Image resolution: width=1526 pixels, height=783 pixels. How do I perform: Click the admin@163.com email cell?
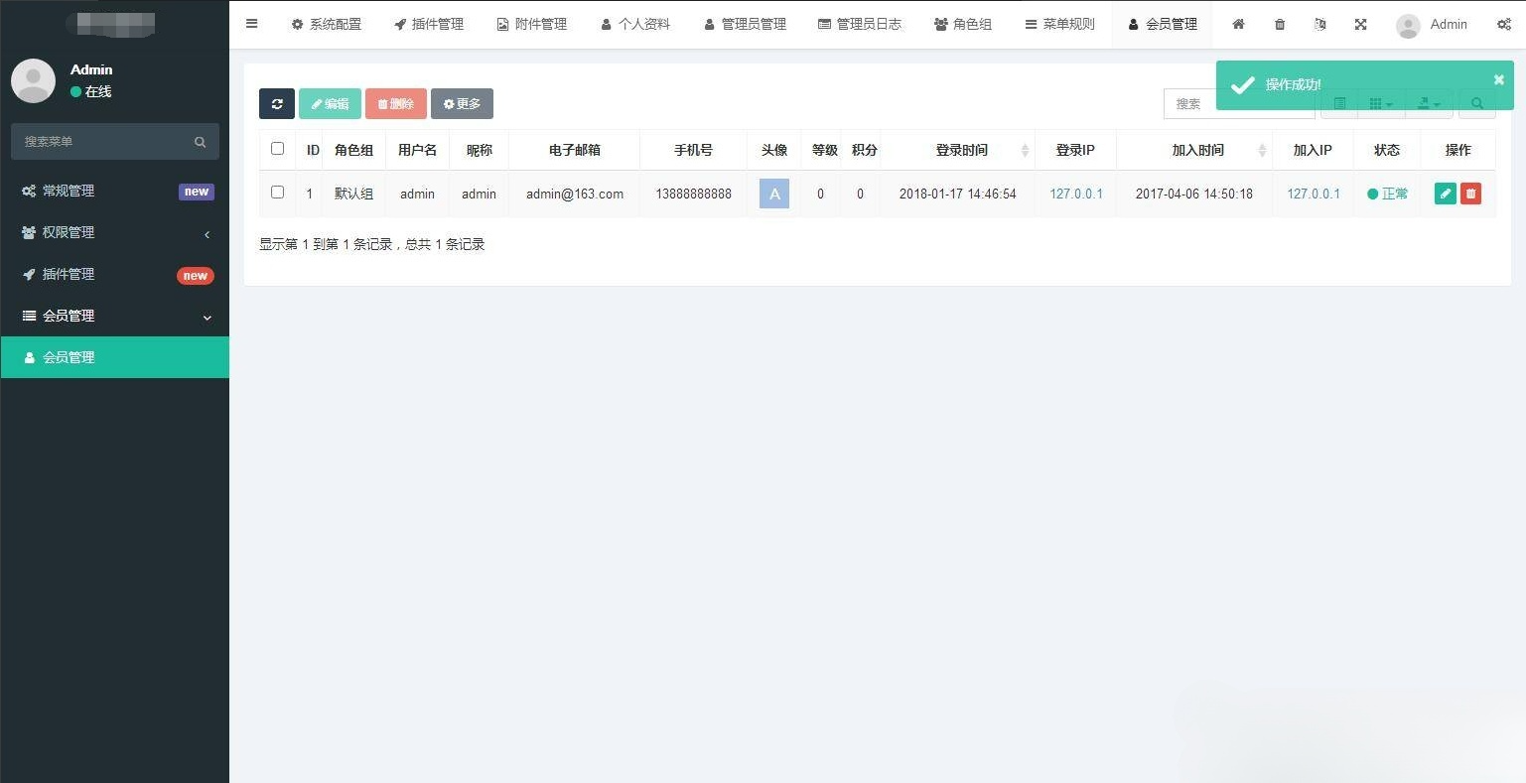[x=575, y=194]
